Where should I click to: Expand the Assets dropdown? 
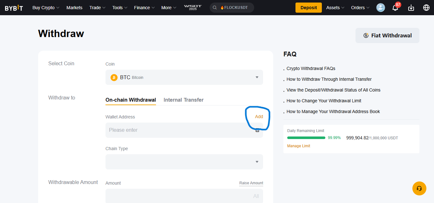click(335, 8)
